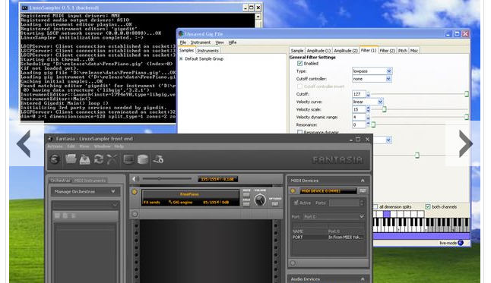This screenshot has height=283, width=491.
Task: Switch to the Filter (2) tab
Action: point(387,50)
